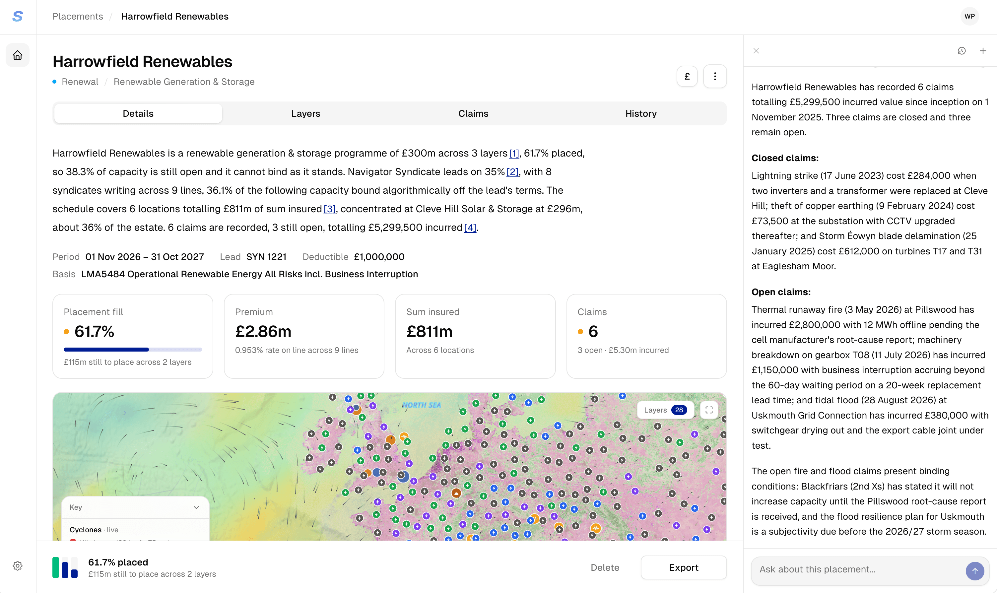Click 'Closed claims:' heading in assistant panel
997x593 pixels.
coord(785,158)
